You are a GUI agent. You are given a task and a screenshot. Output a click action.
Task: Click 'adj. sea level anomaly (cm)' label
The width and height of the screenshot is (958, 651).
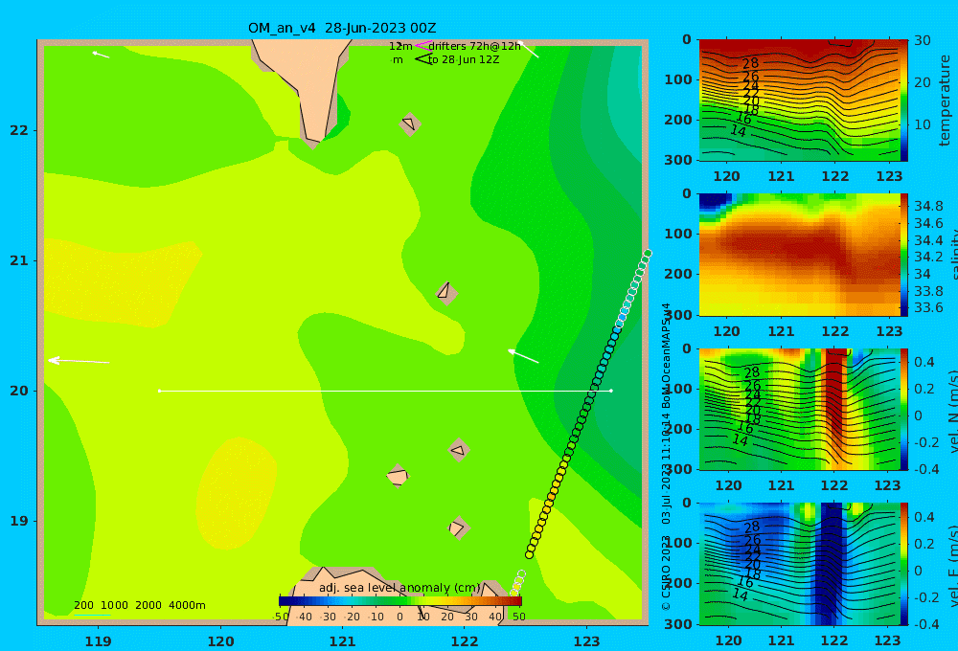tap(399, 588)
